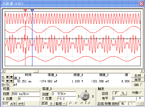Click the 保存 save button
This screenshot has height=107, width=145.
(137, 80)
